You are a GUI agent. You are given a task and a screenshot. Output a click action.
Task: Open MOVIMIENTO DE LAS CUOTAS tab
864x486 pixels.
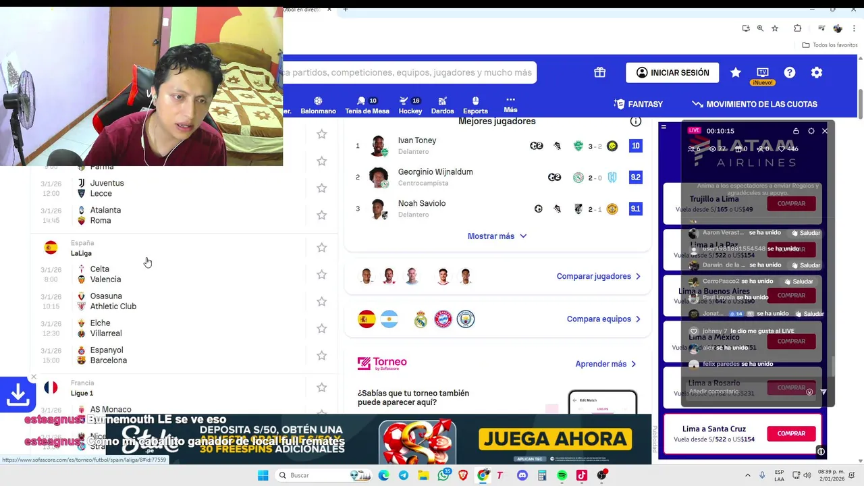click(755, 105)
